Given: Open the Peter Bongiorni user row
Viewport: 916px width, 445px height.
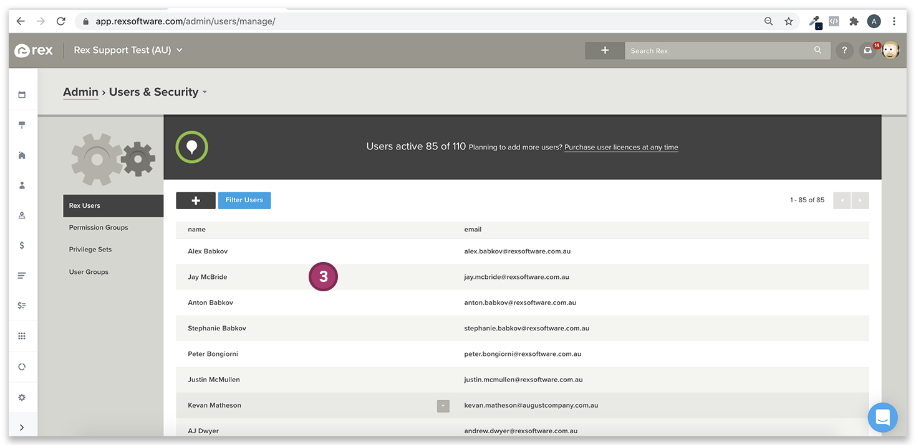Looking at the screenshot, I should click(522, 354).
